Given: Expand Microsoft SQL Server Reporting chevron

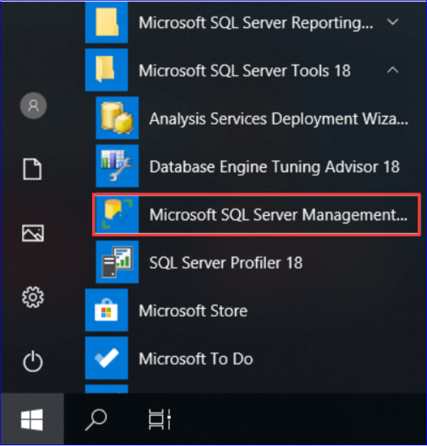Looking at the screenshot, I should pos(393,22).
